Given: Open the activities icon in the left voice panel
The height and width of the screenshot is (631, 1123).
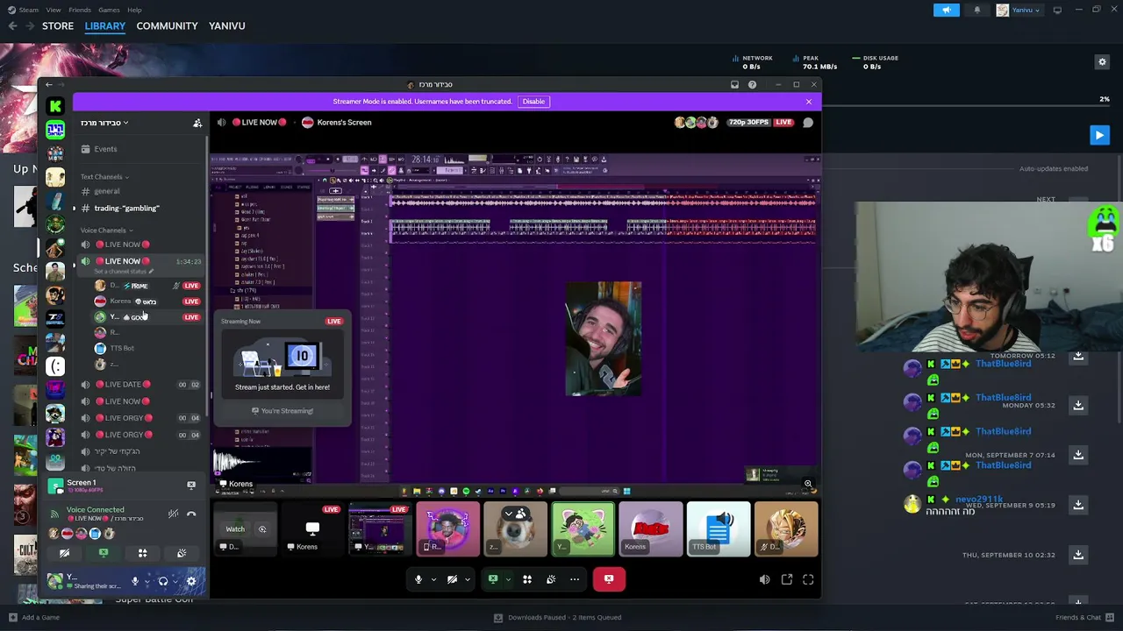Looking at the screenshot, I should [x=142, y=553].
